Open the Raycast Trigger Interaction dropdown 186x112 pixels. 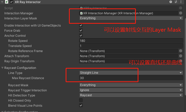pyautogui.click(x=131, y=90)
